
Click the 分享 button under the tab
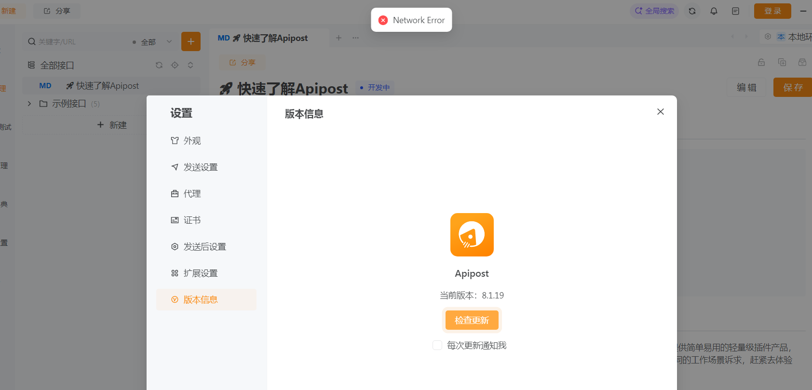(x=242, y=63)
